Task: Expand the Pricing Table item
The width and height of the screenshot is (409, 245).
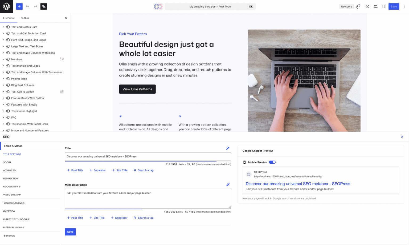Action: (x=3, y=79)
